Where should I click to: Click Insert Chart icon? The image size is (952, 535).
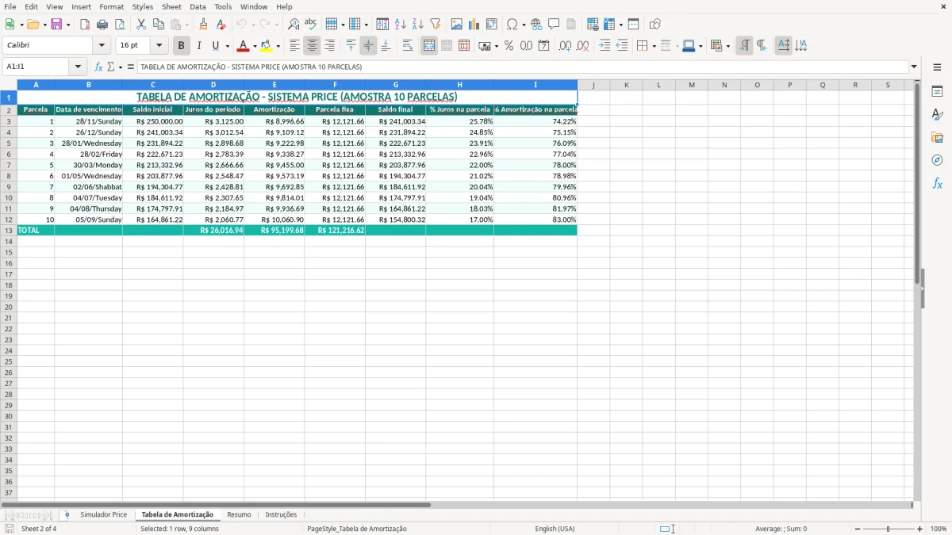474,25
